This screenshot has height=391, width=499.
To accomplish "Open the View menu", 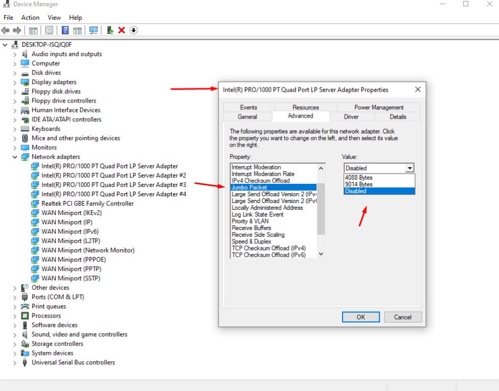I will (54, 18).
